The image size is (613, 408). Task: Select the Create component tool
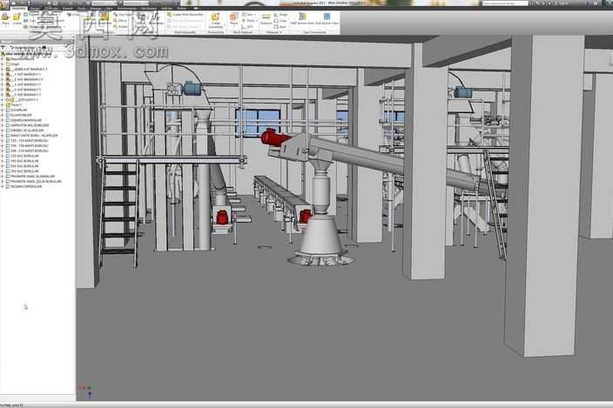pyautogui.click(x=17, y=18)
